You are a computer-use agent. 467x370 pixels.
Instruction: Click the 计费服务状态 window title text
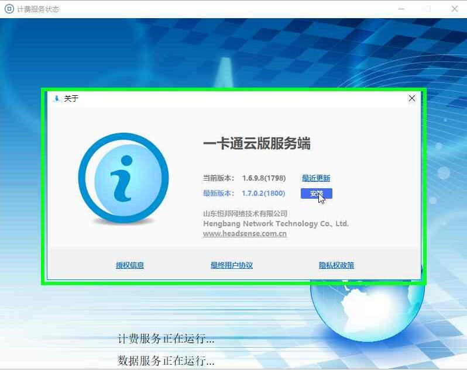tap(38, 9)
